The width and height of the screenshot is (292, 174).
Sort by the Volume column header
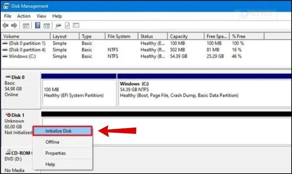coord(26,36)
